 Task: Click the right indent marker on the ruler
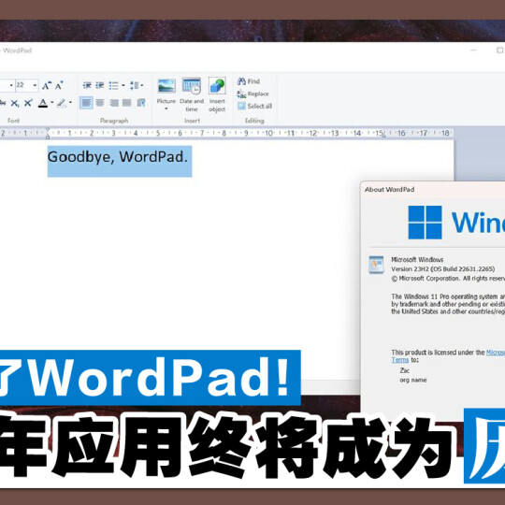383,137
